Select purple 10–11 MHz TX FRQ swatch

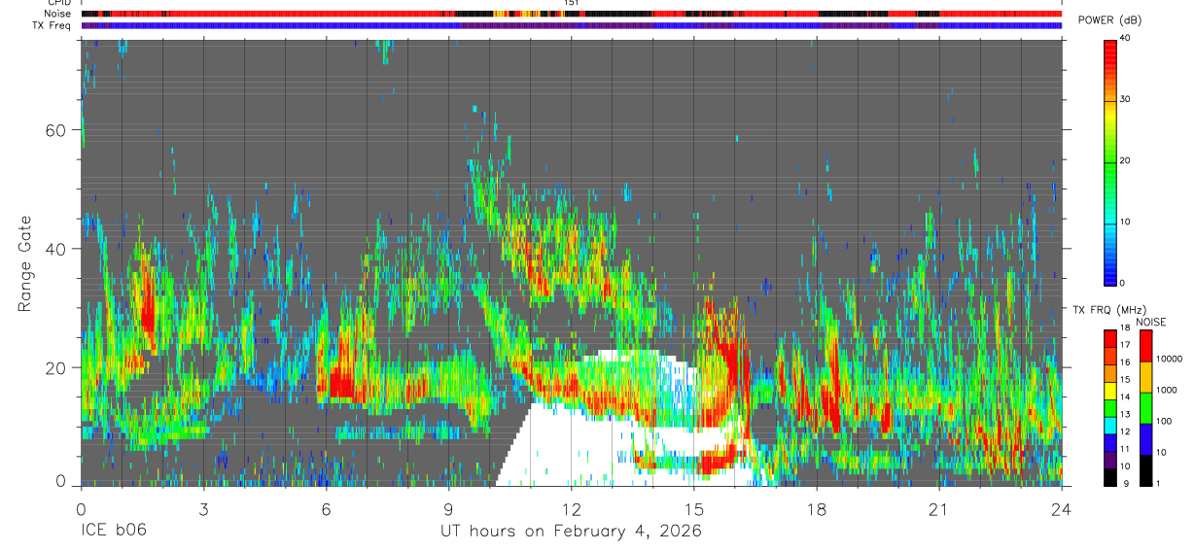(x=1110, y=461)
